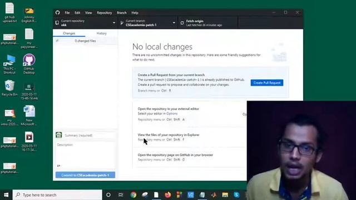This screenshot has height=200, width=356.
Task: Open the 2020-05-11 15-48-14.mkv file
Action: (x=29, y=92)
